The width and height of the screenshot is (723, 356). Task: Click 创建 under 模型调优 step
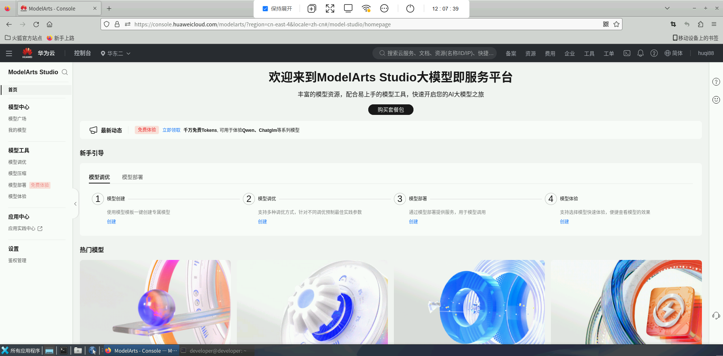262,222
